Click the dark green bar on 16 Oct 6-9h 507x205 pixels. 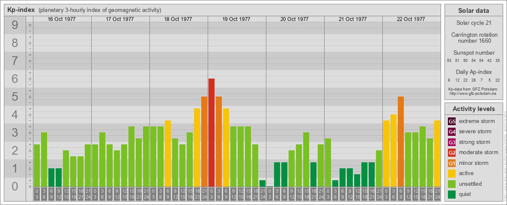[51, 177]
